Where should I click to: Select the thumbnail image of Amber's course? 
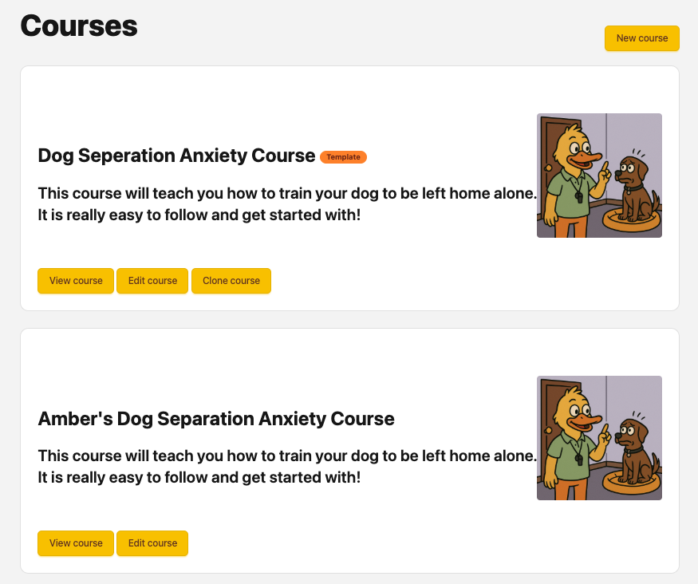coord(599,438)
